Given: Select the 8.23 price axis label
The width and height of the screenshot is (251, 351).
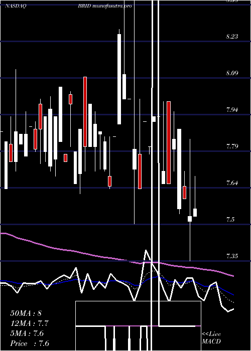Looking at the screenshot, I should 232,37.
